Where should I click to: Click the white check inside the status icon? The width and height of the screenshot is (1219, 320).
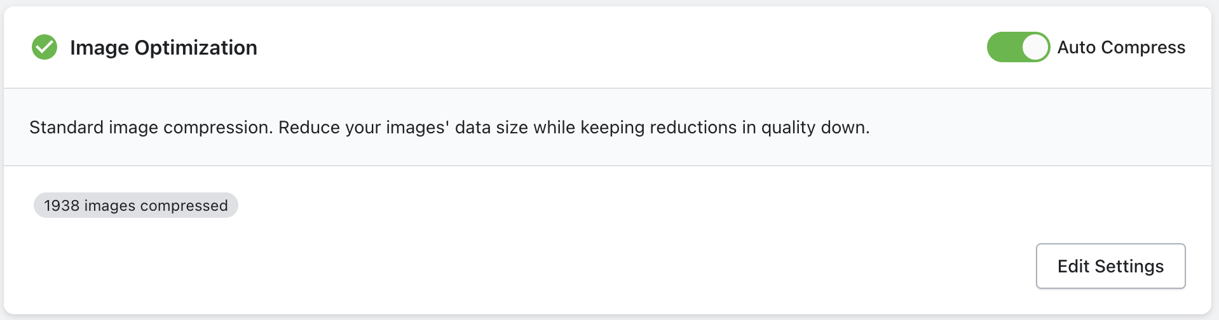[44, 47]
